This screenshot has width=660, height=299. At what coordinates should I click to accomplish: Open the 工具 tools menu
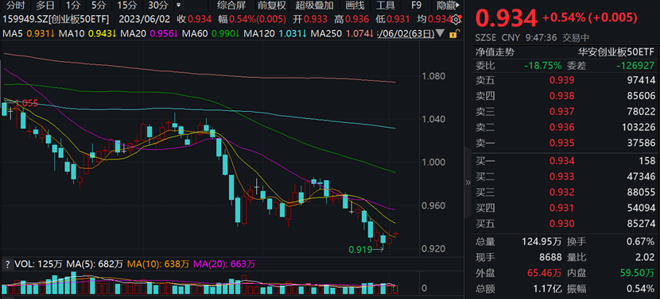point(385,6)
